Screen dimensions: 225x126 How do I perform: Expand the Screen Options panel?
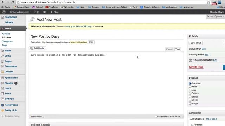point(216,16)
